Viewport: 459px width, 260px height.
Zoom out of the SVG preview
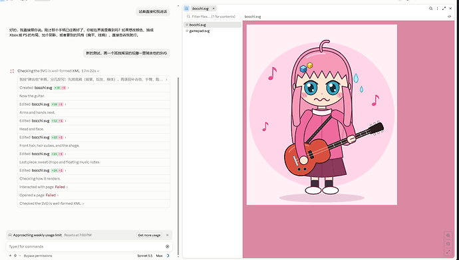click(x=448, y=243)
